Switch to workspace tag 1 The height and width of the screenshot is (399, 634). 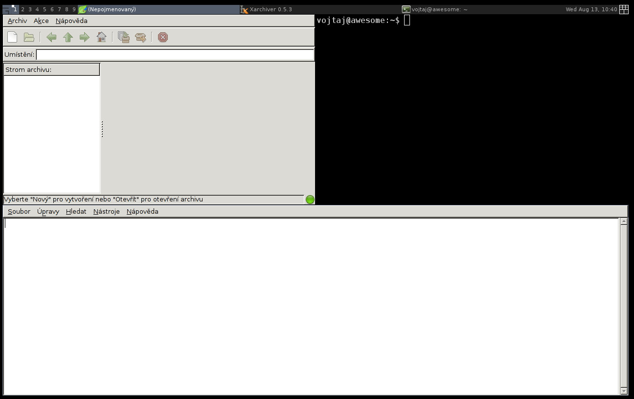click(x=15, y=9)
